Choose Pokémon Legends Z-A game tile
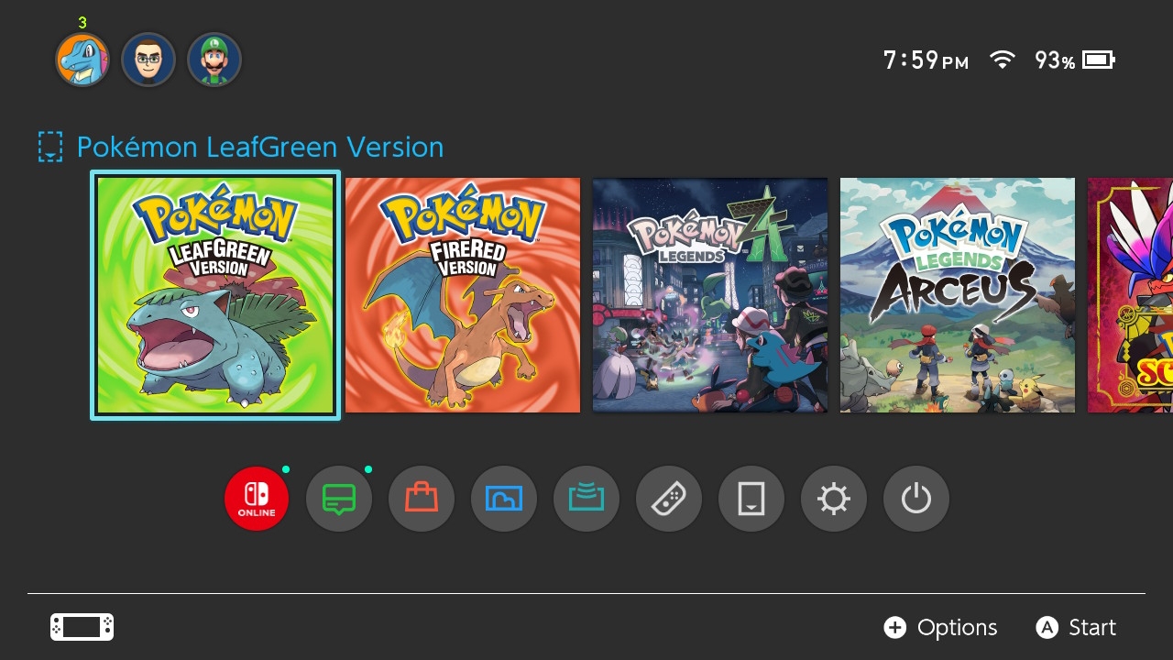Screen dimensions: 1173x660 [x=710, y=295]
